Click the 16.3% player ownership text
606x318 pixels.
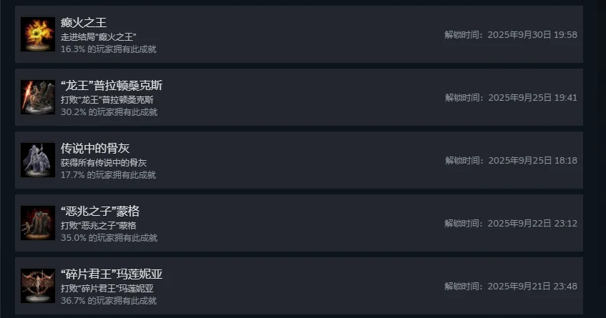pyautogui.click(x=108, y=49)
